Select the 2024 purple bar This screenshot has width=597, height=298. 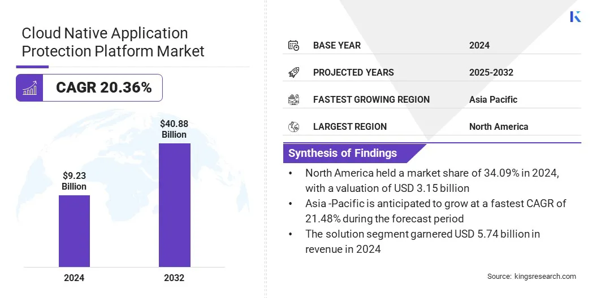(74, 231)
